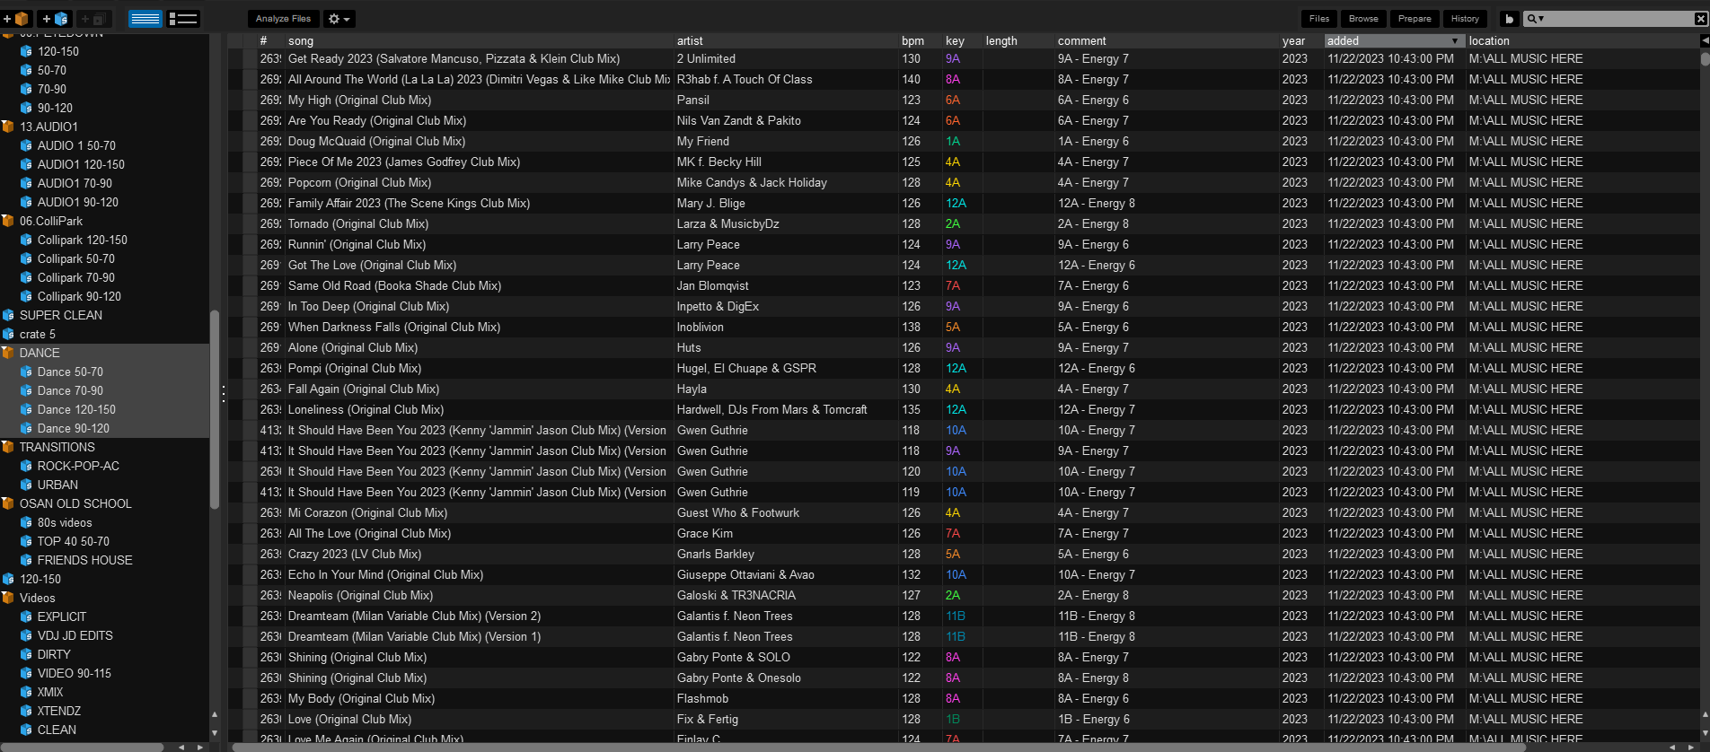Click artist Mary J. Blige
This screenshot has width=1710, height=752.
pyautogui.click(x=710, y=203)
